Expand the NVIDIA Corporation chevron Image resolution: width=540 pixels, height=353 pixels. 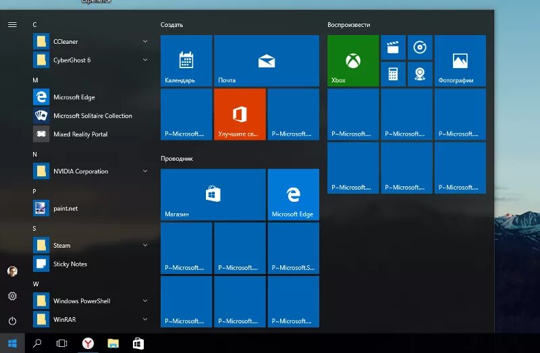pos(145,171)
